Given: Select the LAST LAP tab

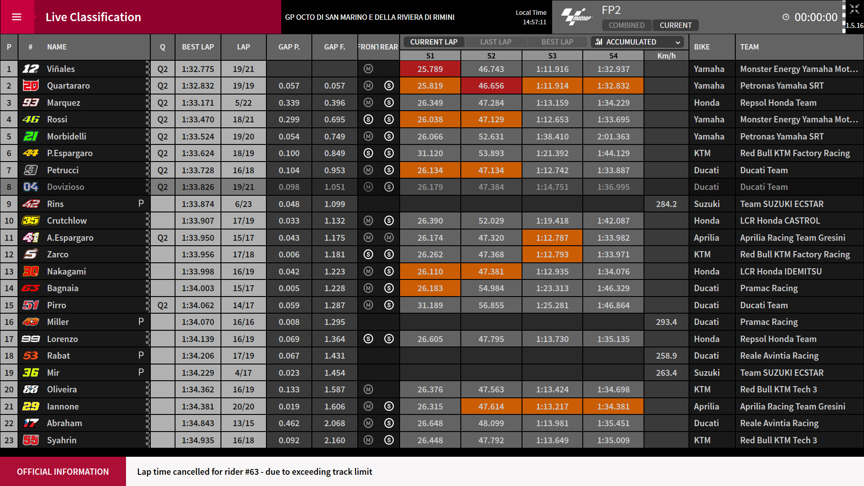Looking at the screenshot, I should click(x=495, y=42).
